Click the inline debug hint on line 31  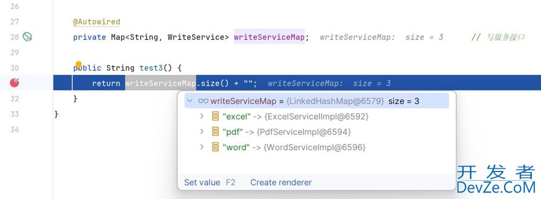[x=329, y=83]
